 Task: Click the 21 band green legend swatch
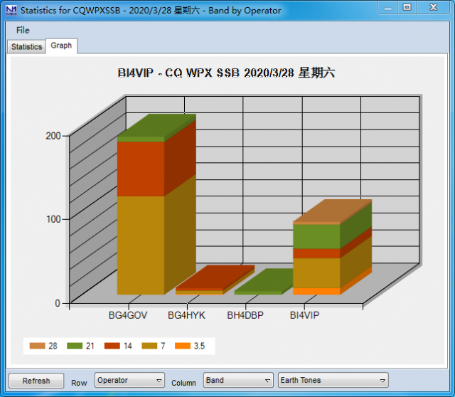click(75, 346)
